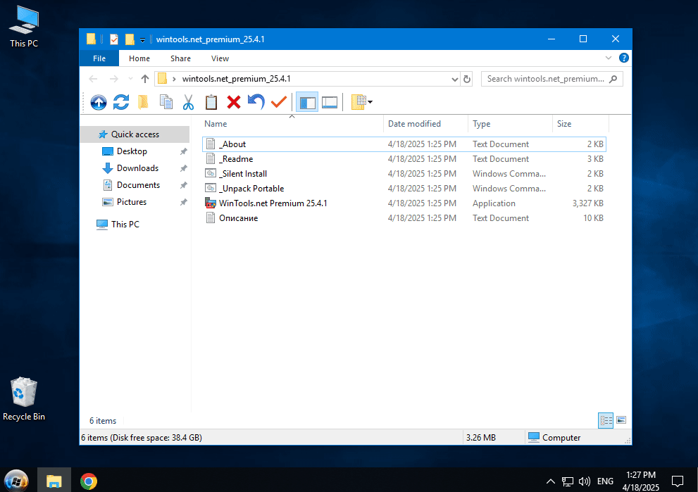Image resolution: width=698 pixels, height=492 pixels.
Task: Select the _Readme text file
Action: (404, 159)
